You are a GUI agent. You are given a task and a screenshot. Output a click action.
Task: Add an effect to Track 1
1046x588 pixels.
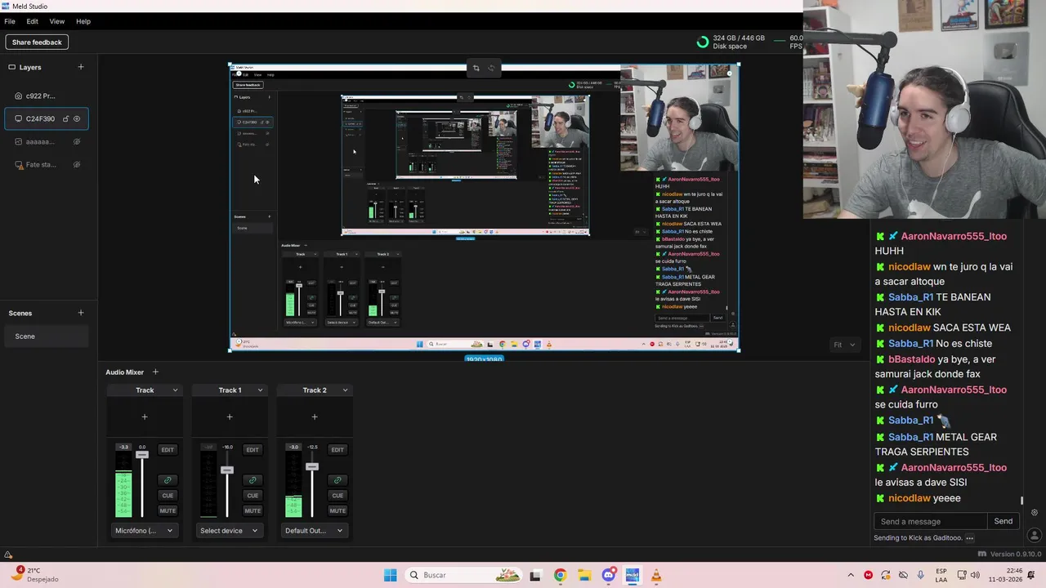(x=230, y=417)
